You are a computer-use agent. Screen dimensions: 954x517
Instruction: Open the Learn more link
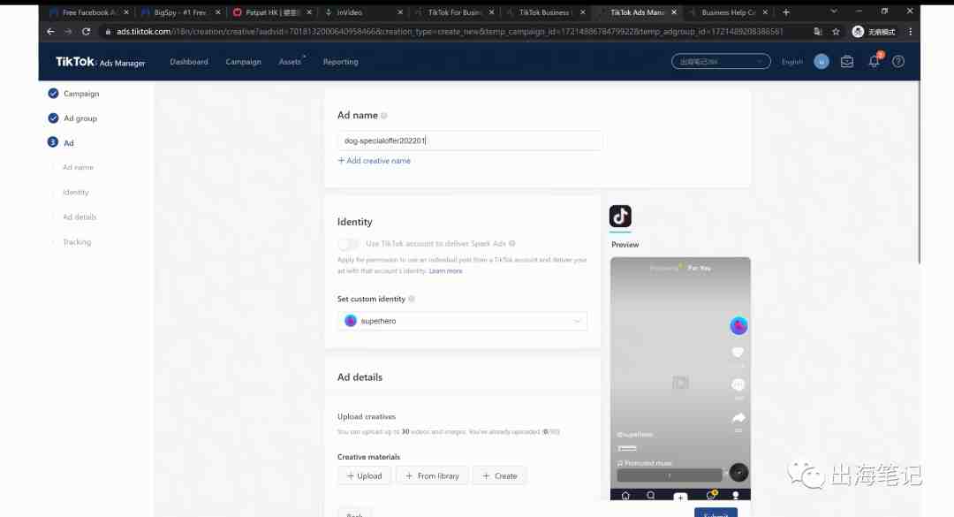pyautogui.click(x=445, y=271)
